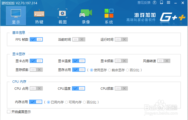The image size is (188, 120).
Task: Minimize the 游戏加加 window
Action: click(x=175, y=3)
